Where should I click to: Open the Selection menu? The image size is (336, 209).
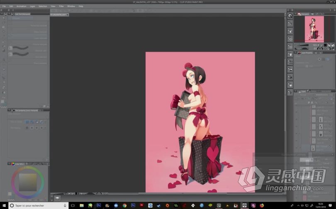click(x=43, y=6)
